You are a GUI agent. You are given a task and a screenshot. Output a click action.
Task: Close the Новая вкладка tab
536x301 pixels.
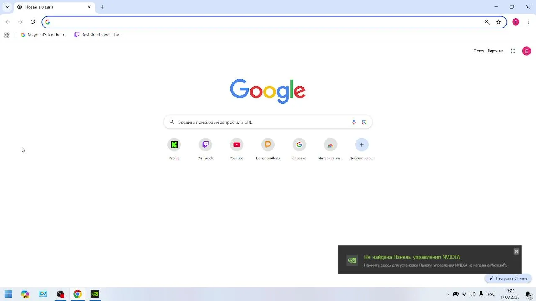click(89, 7)
